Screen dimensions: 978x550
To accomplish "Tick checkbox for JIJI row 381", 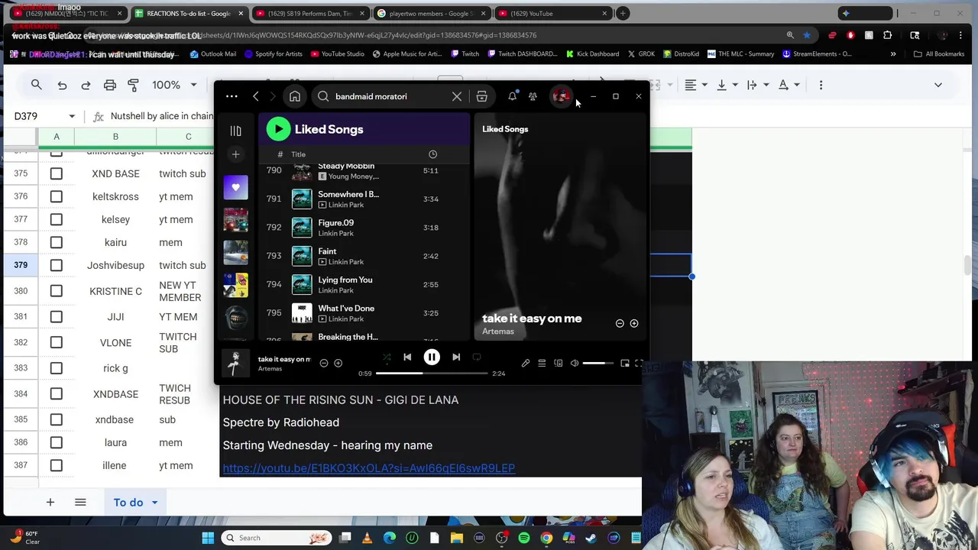I will [57, 317].
